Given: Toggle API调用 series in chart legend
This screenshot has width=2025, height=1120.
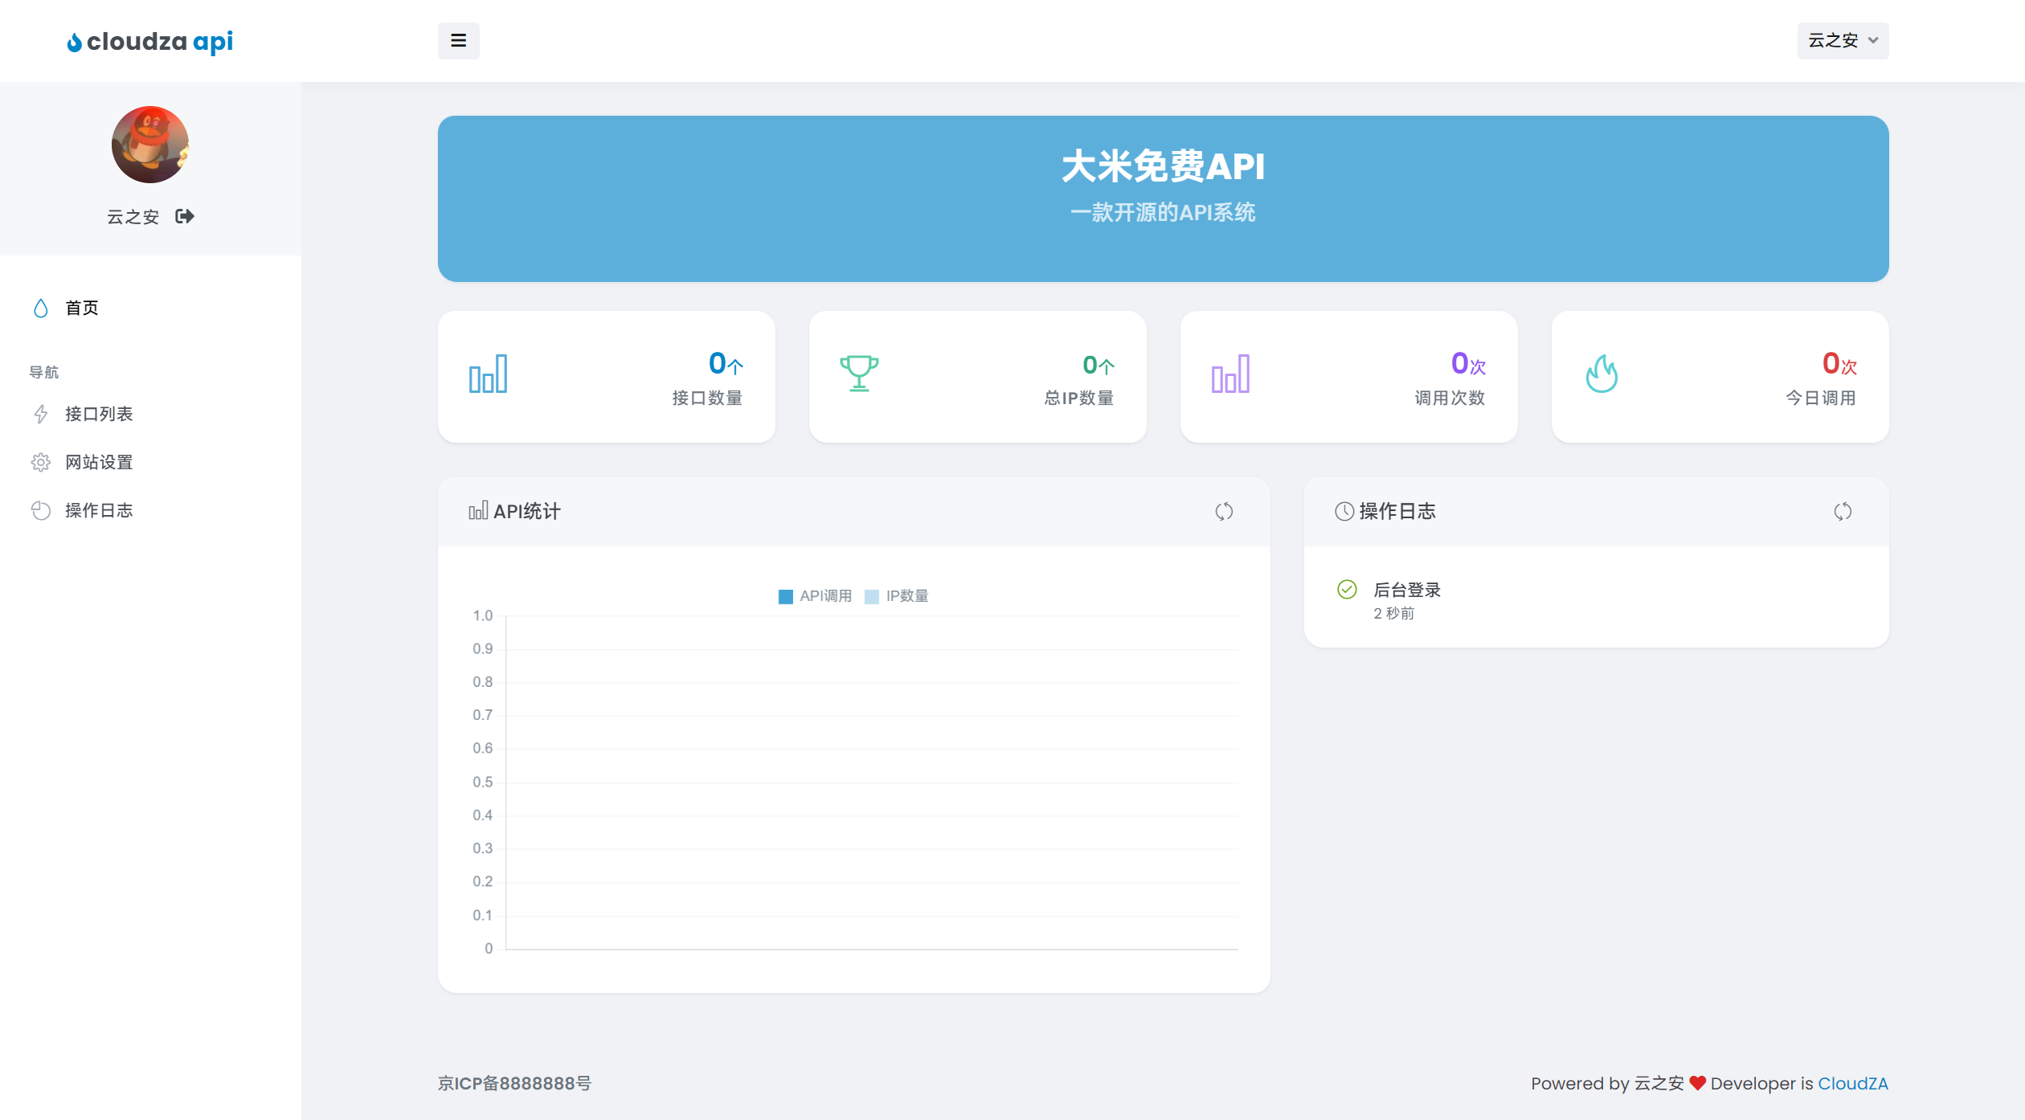Looking at the screenshot, I should coord(815,596).
